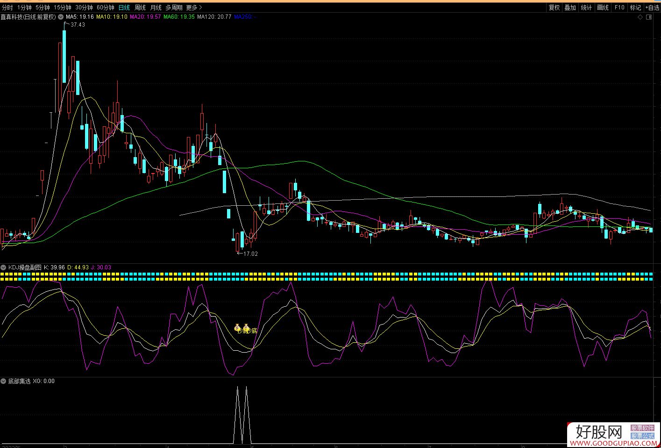The width and height of the screenshot is (661, 448).
Task: Click the D: 44.93 value
Action: 78,267
